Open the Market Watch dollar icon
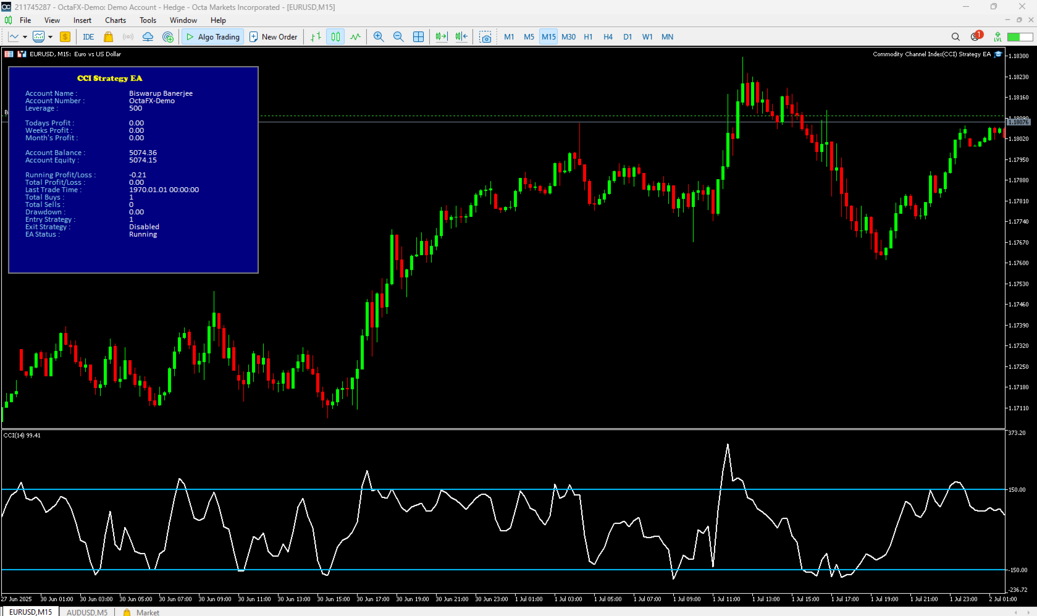1037x616 pixels. tap(65, 36)
